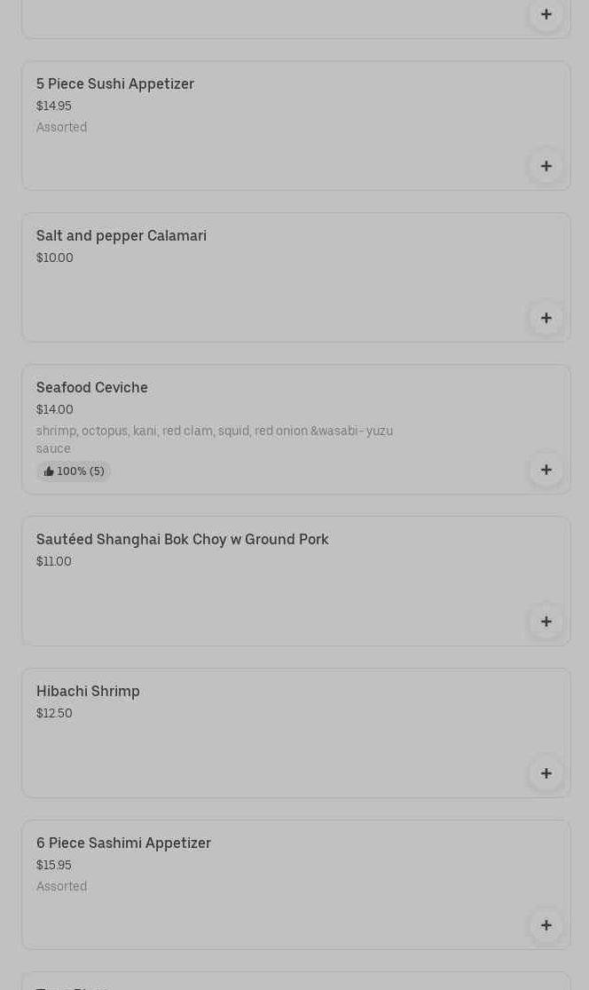Add Sautéed Shanghai Bok Choy plus button
Screen dimensions: 589x990
[x=546, y=622]
